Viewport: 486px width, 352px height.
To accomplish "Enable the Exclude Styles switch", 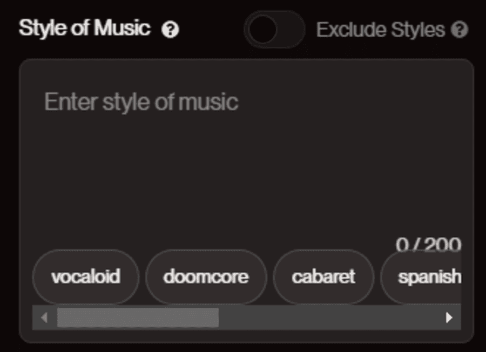I will click(274, 30).
